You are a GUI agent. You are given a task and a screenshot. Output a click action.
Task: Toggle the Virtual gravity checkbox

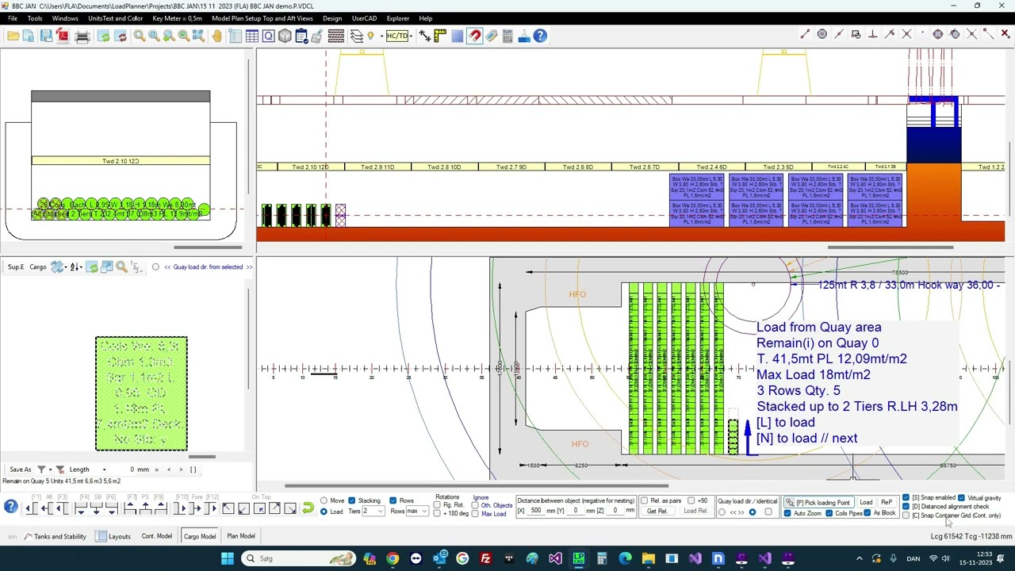[961, 498]
